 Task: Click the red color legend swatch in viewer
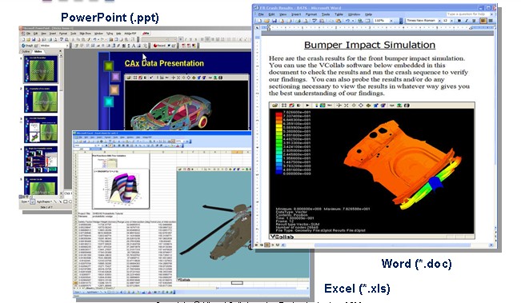tap(279, 114)
